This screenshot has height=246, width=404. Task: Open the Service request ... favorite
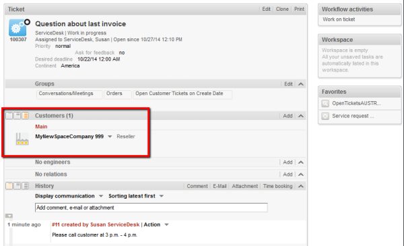353,116
